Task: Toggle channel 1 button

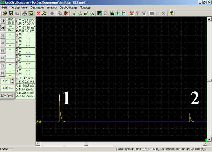Action: pyautogui.click(x=3, y=21)
